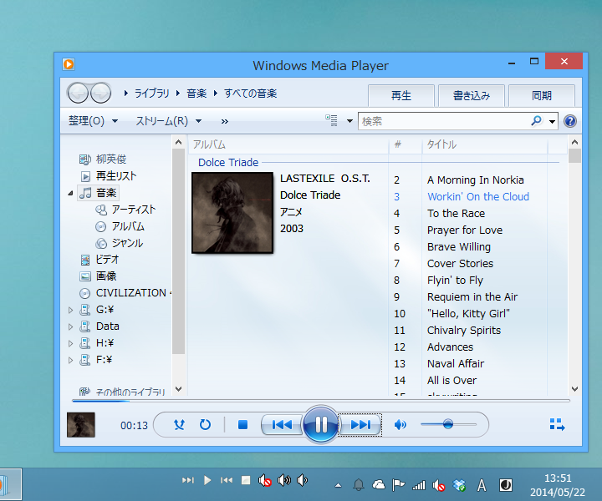
Task: Open search options dropdown arrow
Action: (552, 122)
